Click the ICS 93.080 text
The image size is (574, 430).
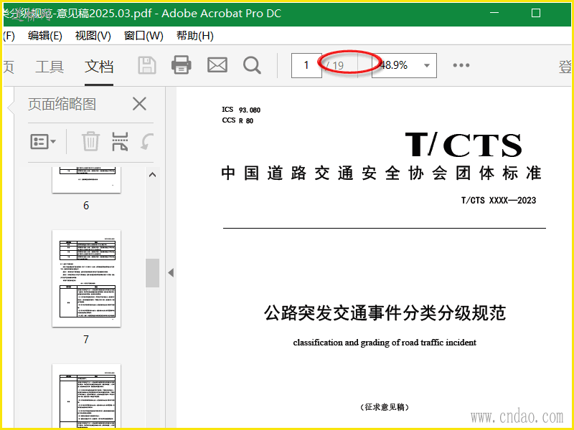click(241, 110)
